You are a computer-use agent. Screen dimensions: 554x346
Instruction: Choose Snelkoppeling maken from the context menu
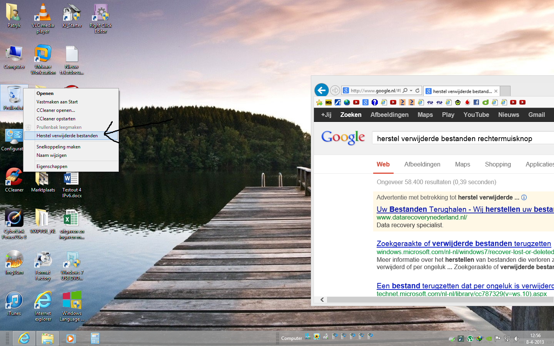71,147
